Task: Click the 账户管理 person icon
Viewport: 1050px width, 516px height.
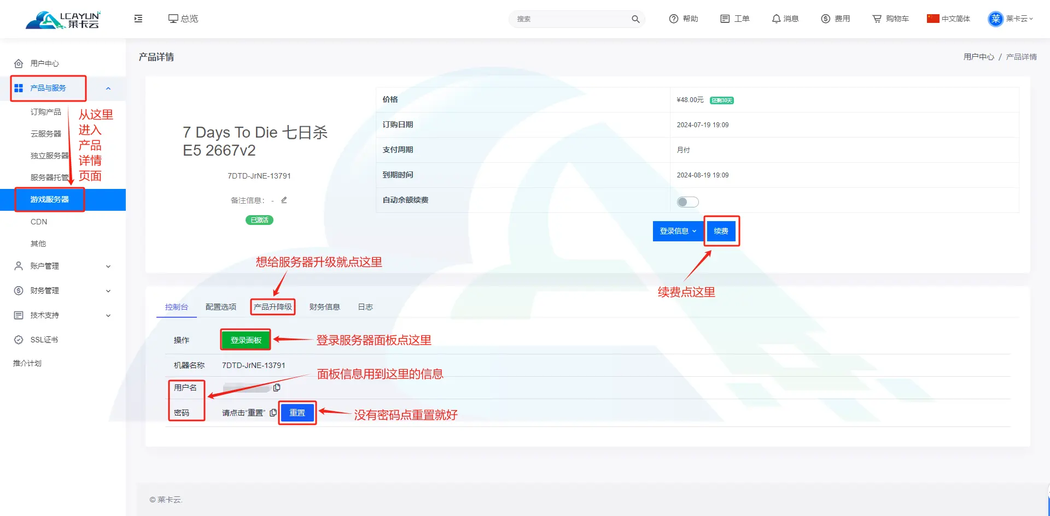Action: [19, 266]
